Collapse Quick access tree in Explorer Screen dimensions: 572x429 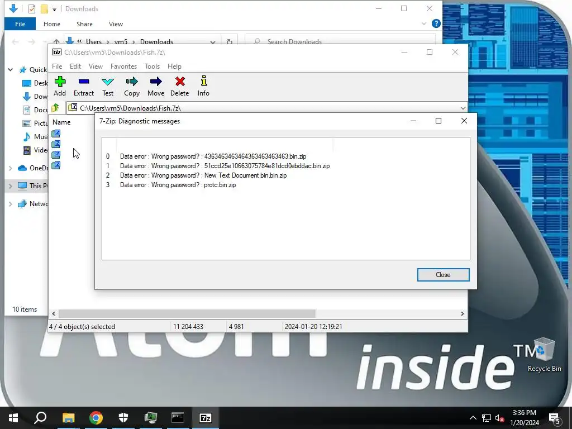pyautogui.click(x=11, y=70)
